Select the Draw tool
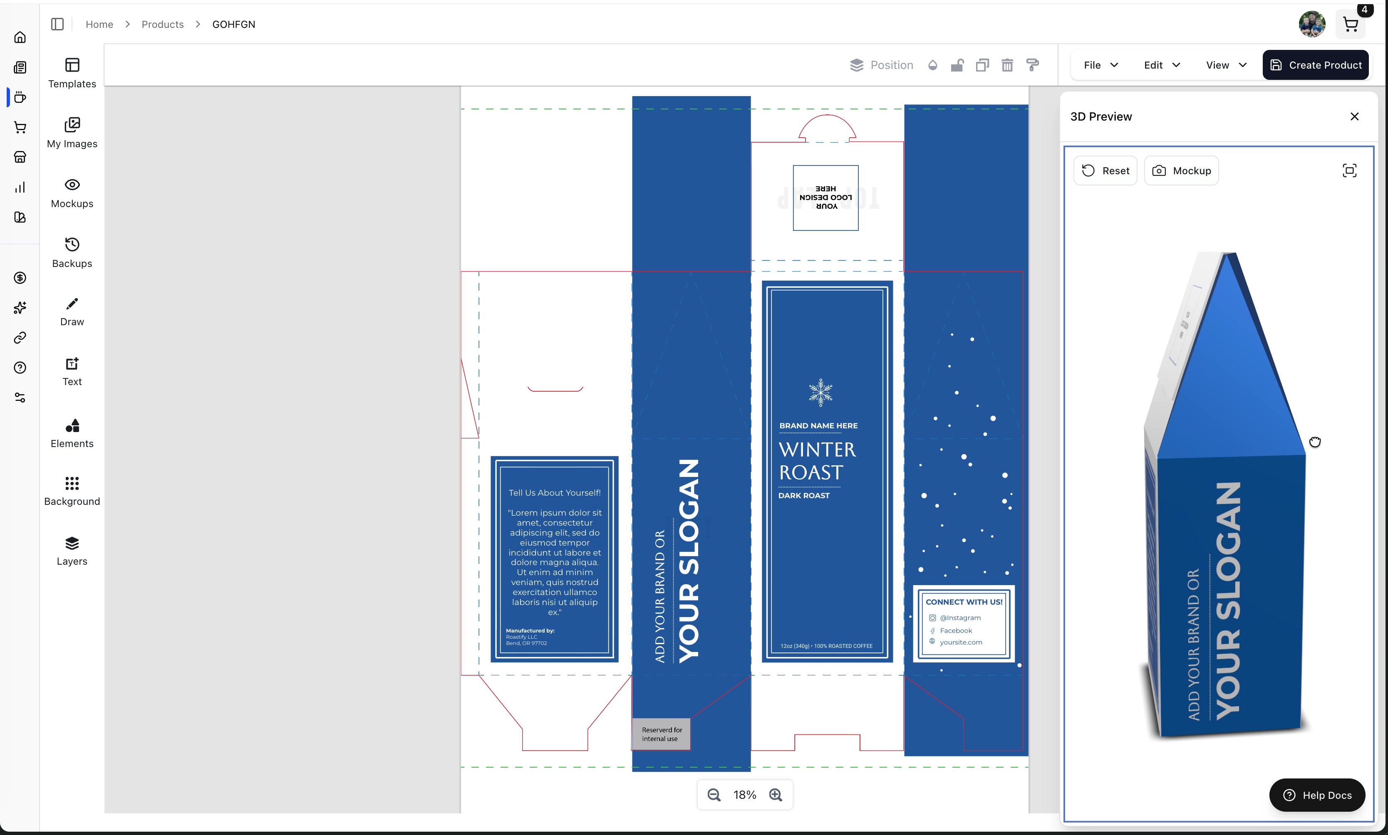 click(72, 311)
